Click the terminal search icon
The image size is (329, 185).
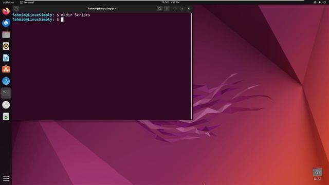click(x=159, y=9)
